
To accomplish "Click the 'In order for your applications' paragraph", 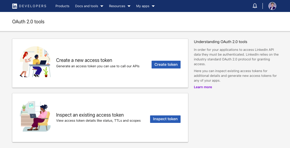I will point(236,57).
